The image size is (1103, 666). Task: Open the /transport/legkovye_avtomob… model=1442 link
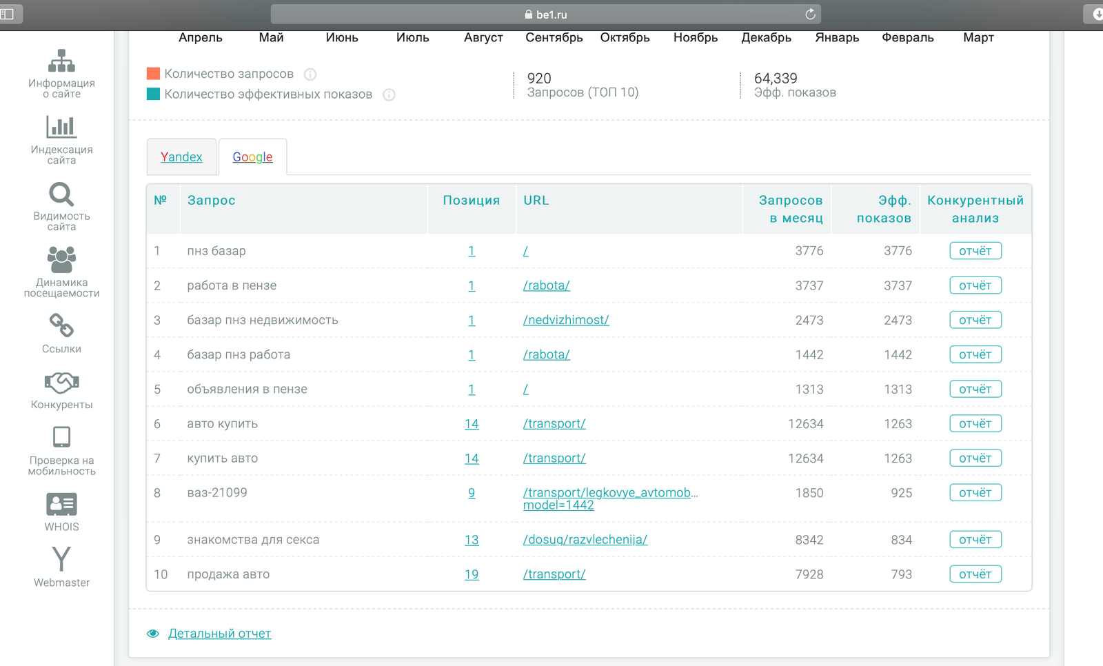coord(610,498)
